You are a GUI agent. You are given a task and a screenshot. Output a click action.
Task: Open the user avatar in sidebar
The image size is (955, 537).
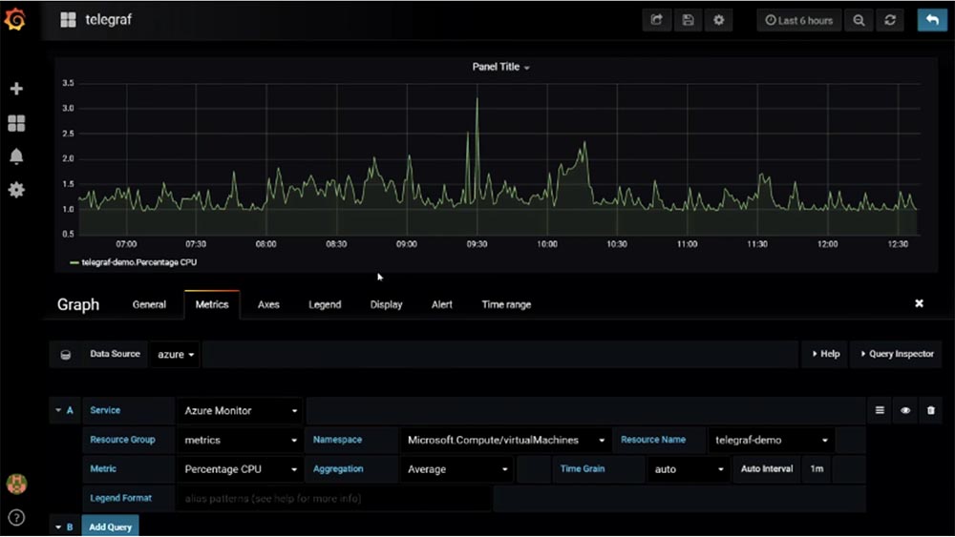tap(16, 485)
